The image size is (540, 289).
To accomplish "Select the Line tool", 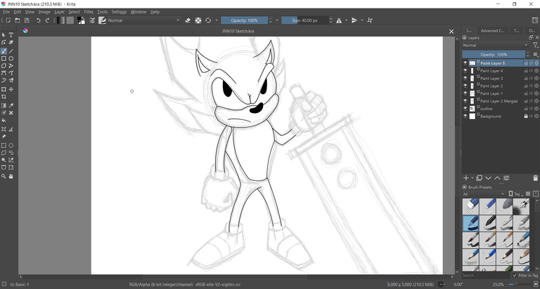I will click(x=11, y=51).
